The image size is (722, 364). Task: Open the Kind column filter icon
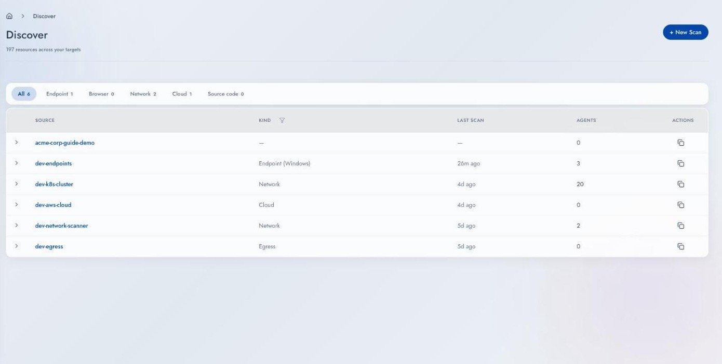point(282,120)
